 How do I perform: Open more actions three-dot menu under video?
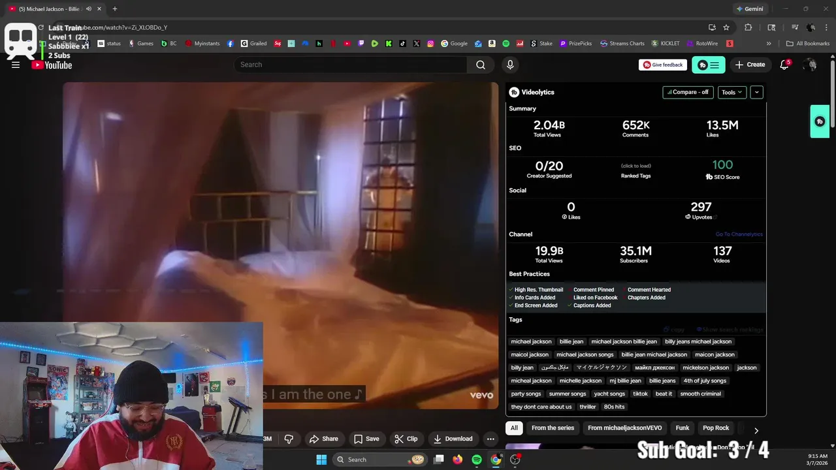(x=490, y=439)
